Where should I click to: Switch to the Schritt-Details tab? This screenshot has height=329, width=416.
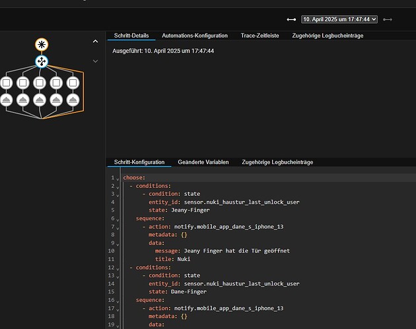pos(131,36)
